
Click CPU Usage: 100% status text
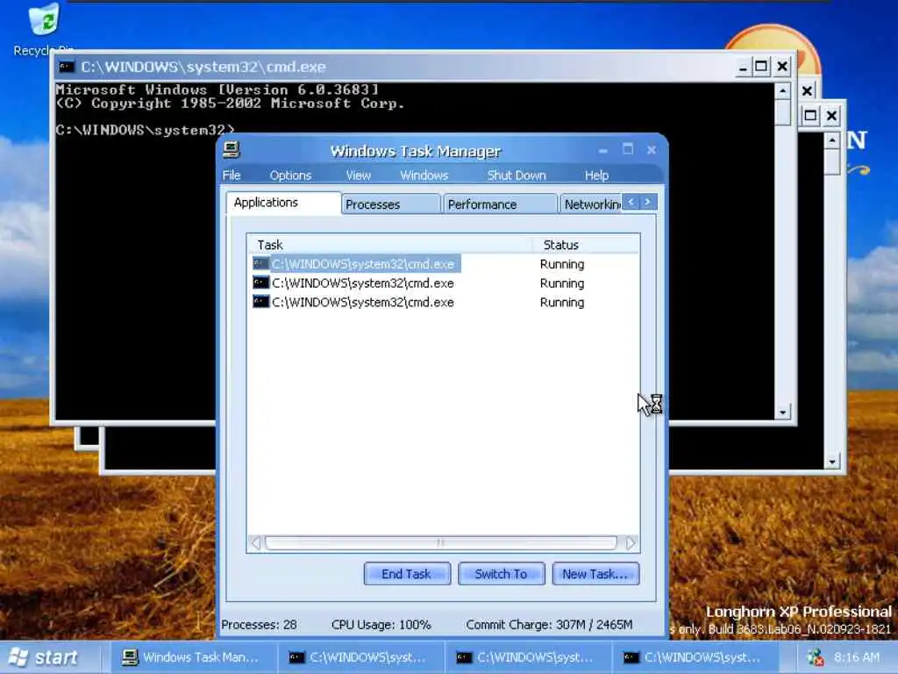coord(381,625)
